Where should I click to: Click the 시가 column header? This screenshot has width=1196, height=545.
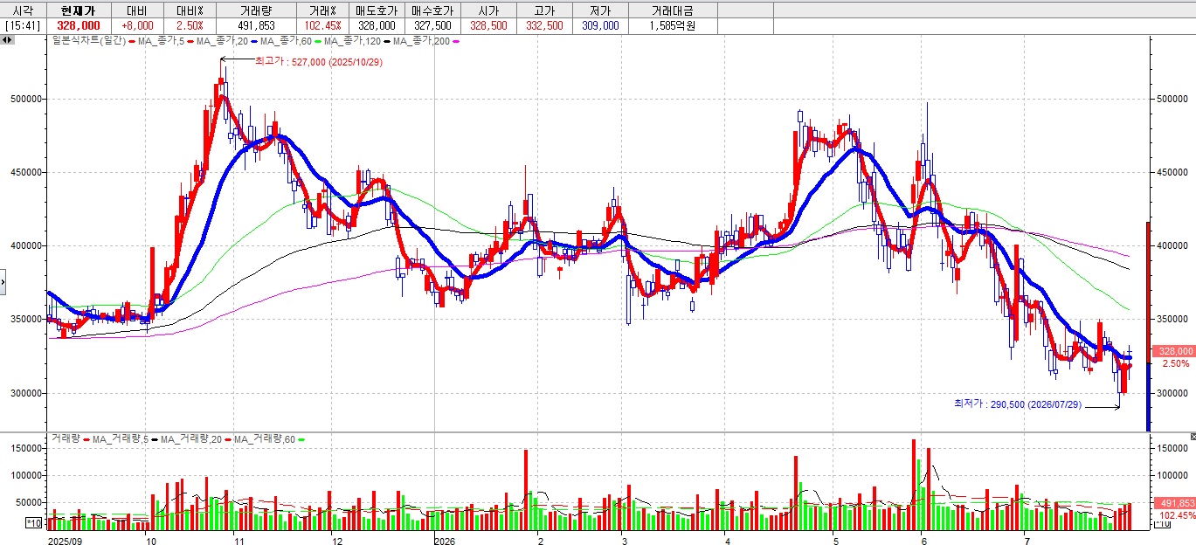point(488,10)
